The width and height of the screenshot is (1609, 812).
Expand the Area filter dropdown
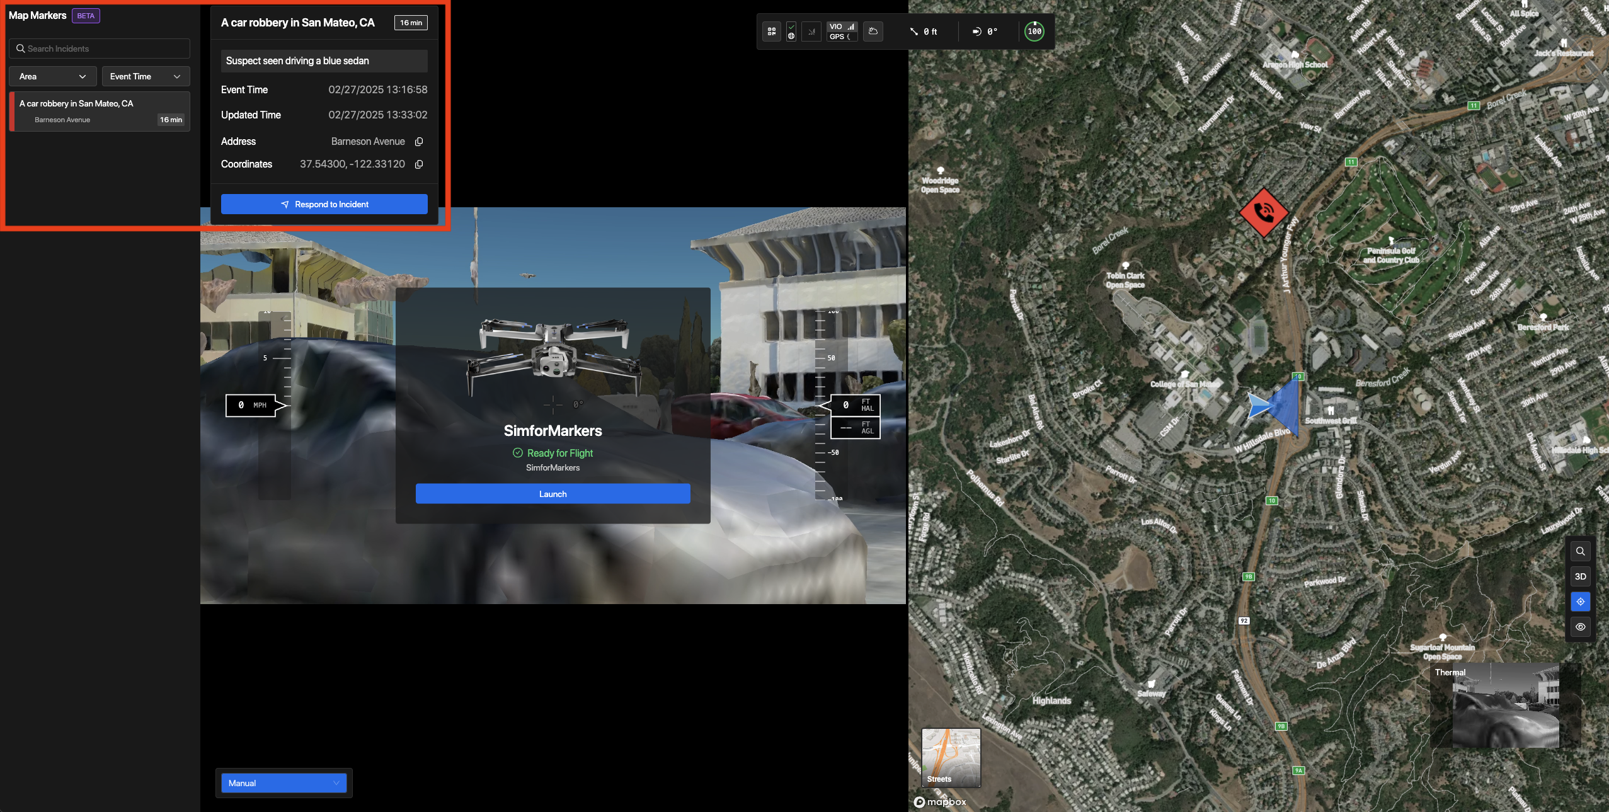coord(53,76)
